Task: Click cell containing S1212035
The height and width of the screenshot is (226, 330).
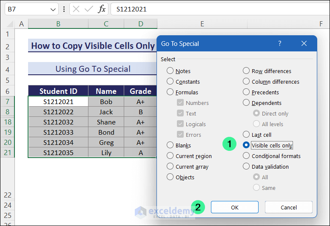Action: coord(58,153)
